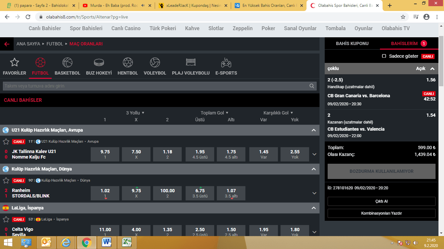Favorite the Celta Vigo match star
The height and width of the screenshot is (249, 444).
pos(6,219)
